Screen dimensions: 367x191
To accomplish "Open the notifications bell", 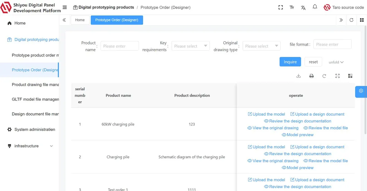I will [x=315, y=7].
